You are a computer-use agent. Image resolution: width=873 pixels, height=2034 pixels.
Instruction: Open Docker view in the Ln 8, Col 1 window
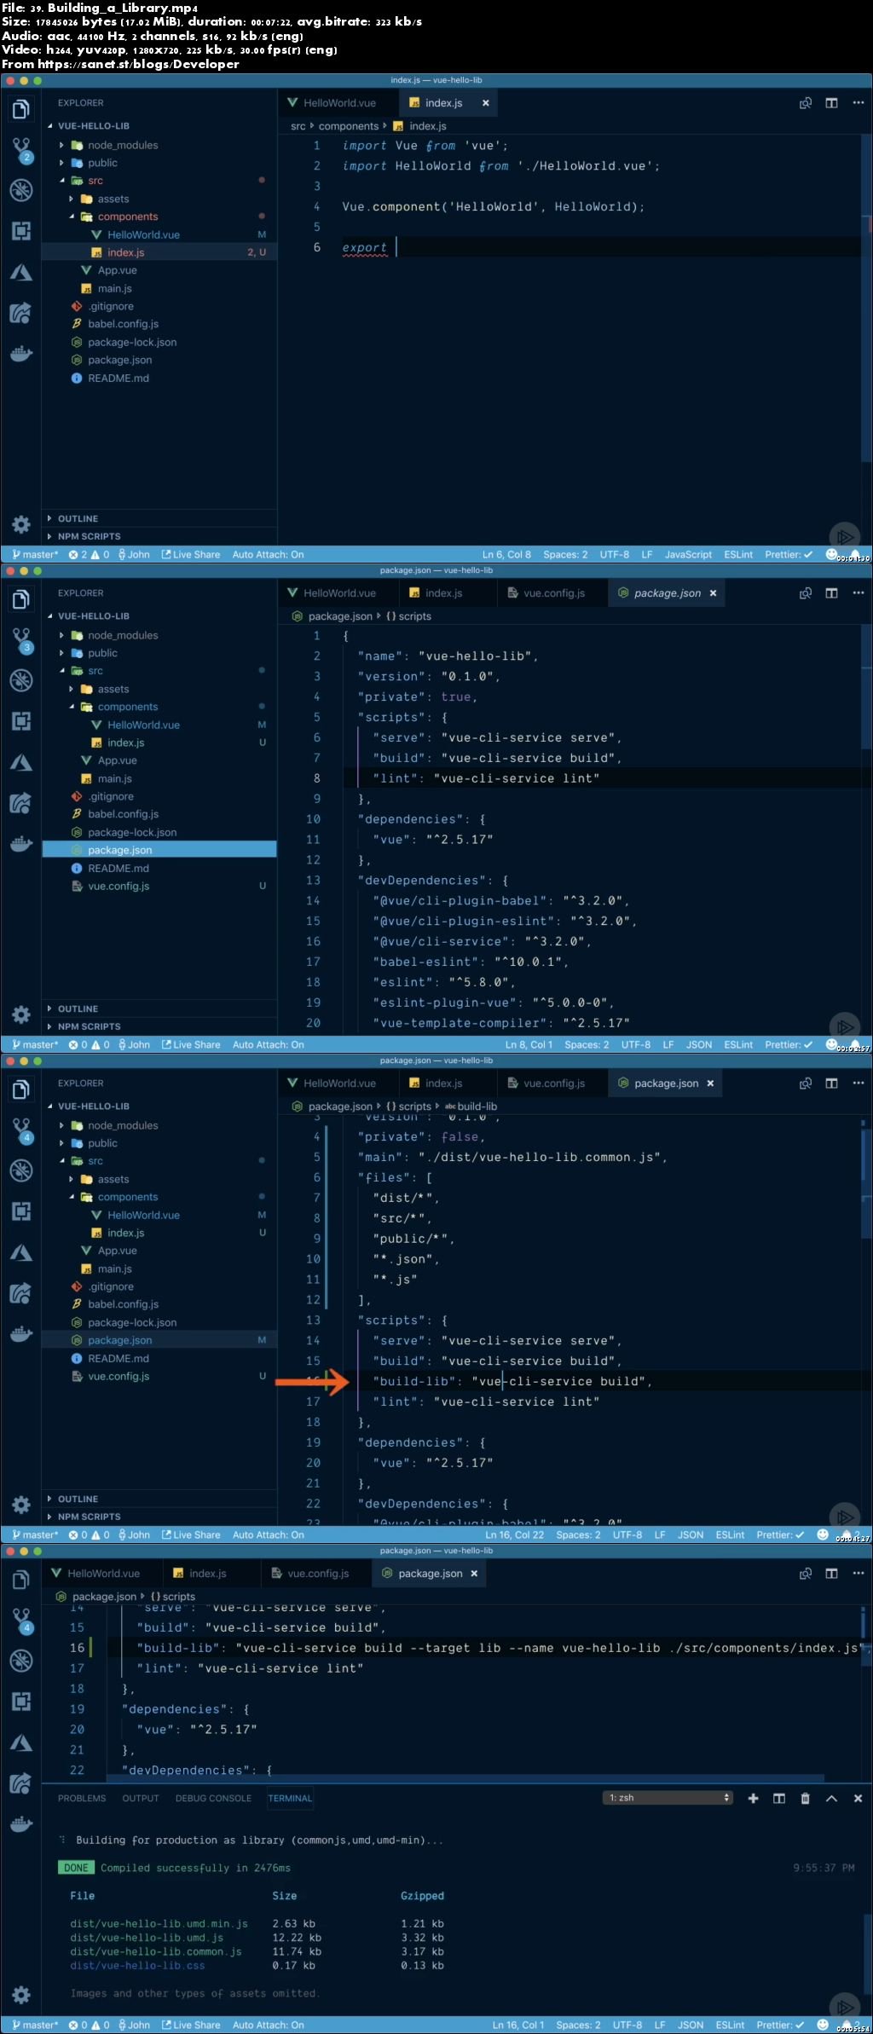(x=21, y=843)
